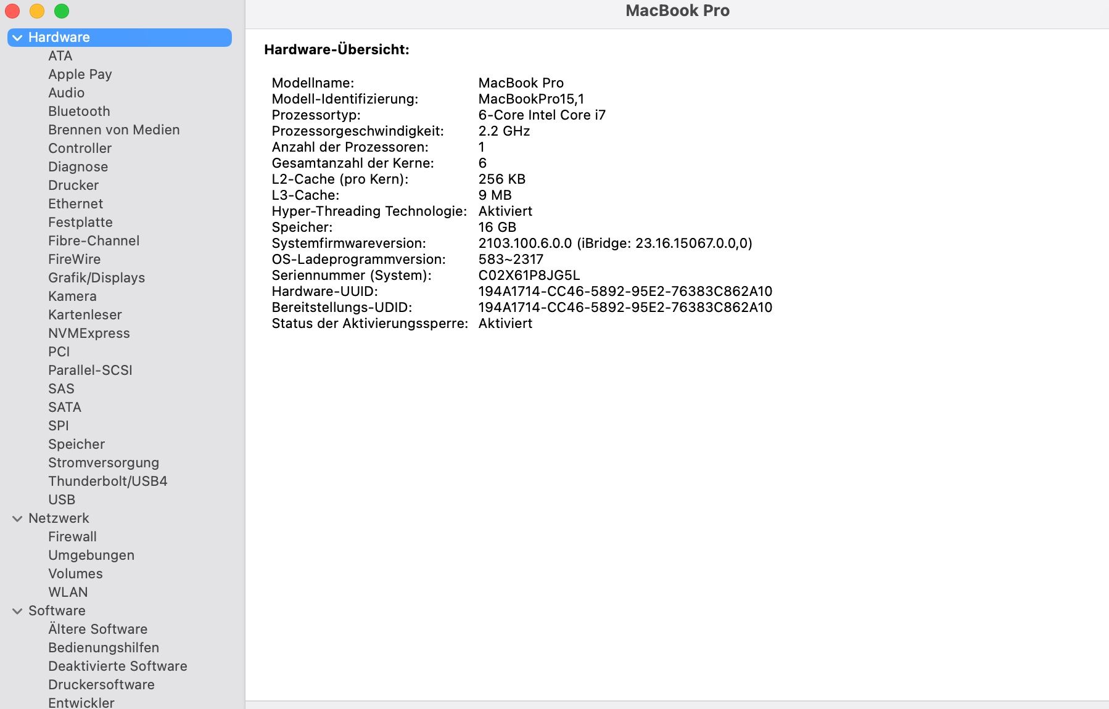Show Drucker hardware info
This screenshot has width=1109, height=709.
pos(73,186)
